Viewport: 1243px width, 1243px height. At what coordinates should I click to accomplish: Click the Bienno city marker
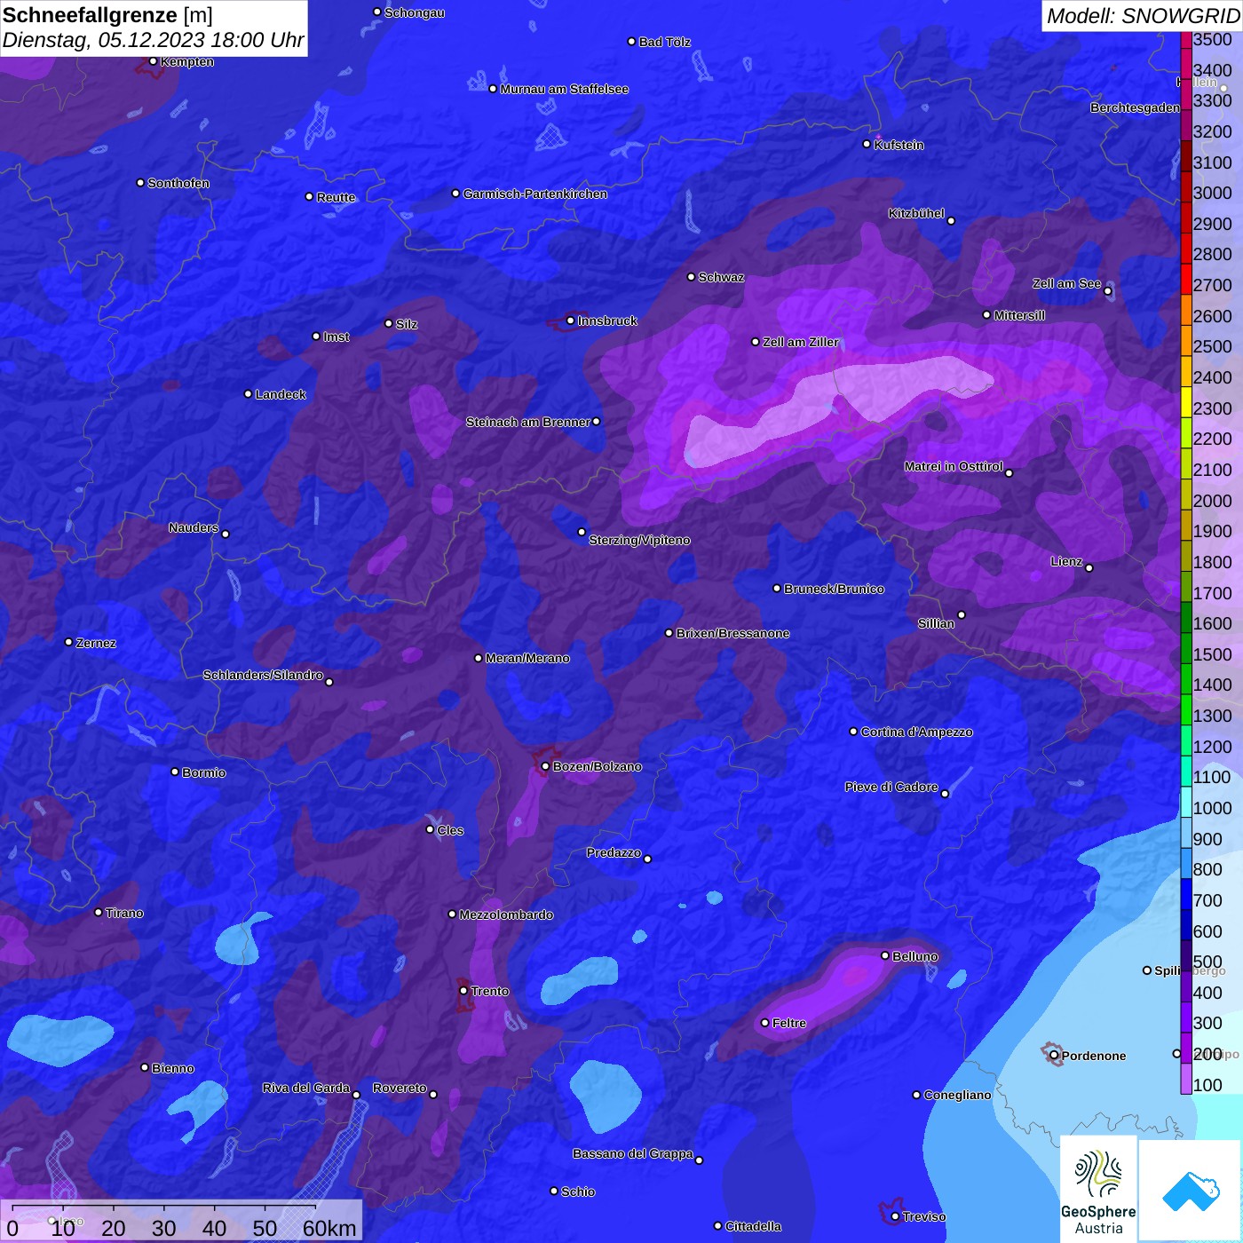tap(145, 1067)
